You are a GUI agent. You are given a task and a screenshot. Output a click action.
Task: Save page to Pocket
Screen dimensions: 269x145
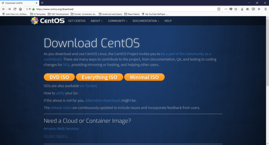coord(231,9)
